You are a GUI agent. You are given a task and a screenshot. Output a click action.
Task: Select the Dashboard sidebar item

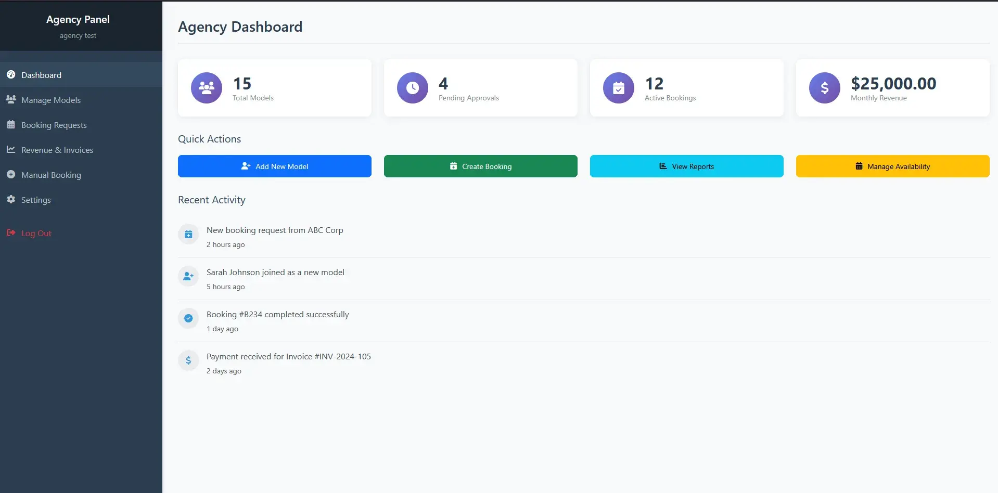click(41, 75)
